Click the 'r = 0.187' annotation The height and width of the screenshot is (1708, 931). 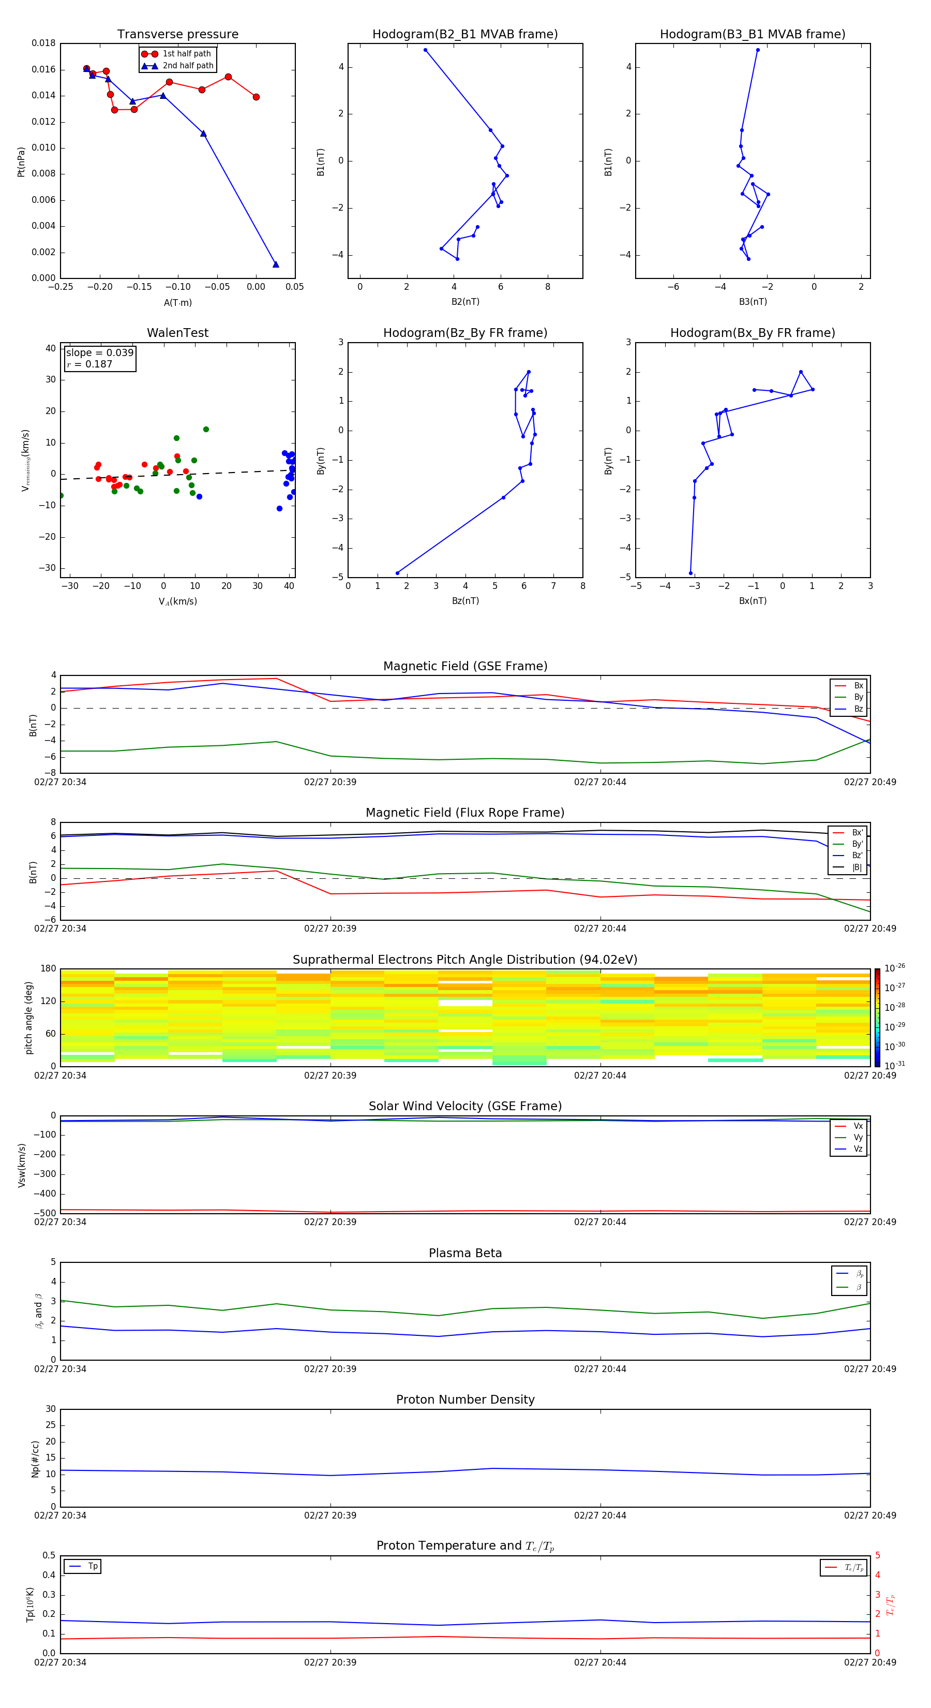point(89,364)
